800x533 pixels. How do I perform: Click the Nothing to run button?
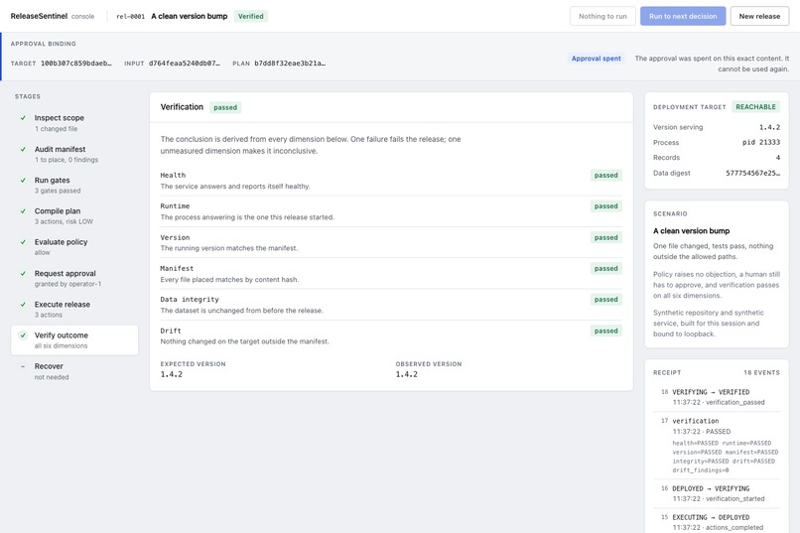602,16
